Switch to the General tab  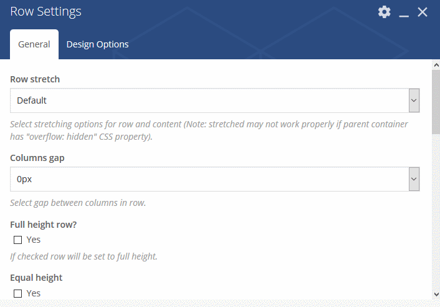pos(34,44)
